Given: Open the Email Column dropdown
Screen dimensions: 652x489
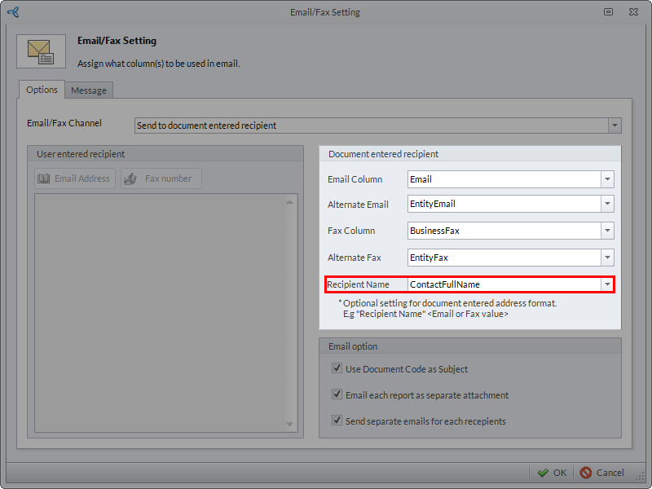Looking at the screenshot, I should pyautogui.click(x=607, y=179).
